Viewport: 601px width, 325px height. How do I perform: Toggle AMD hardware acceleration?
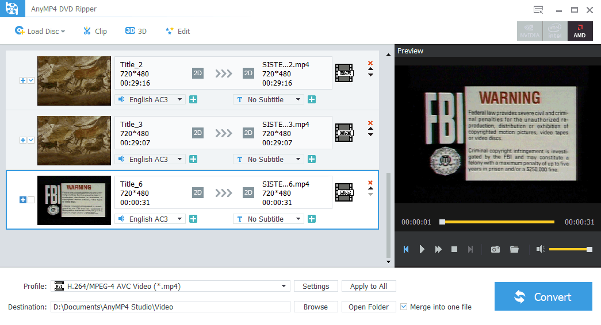coord(580,31)
